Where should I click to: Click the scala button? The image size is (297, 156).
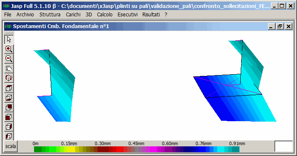[11, 146]
